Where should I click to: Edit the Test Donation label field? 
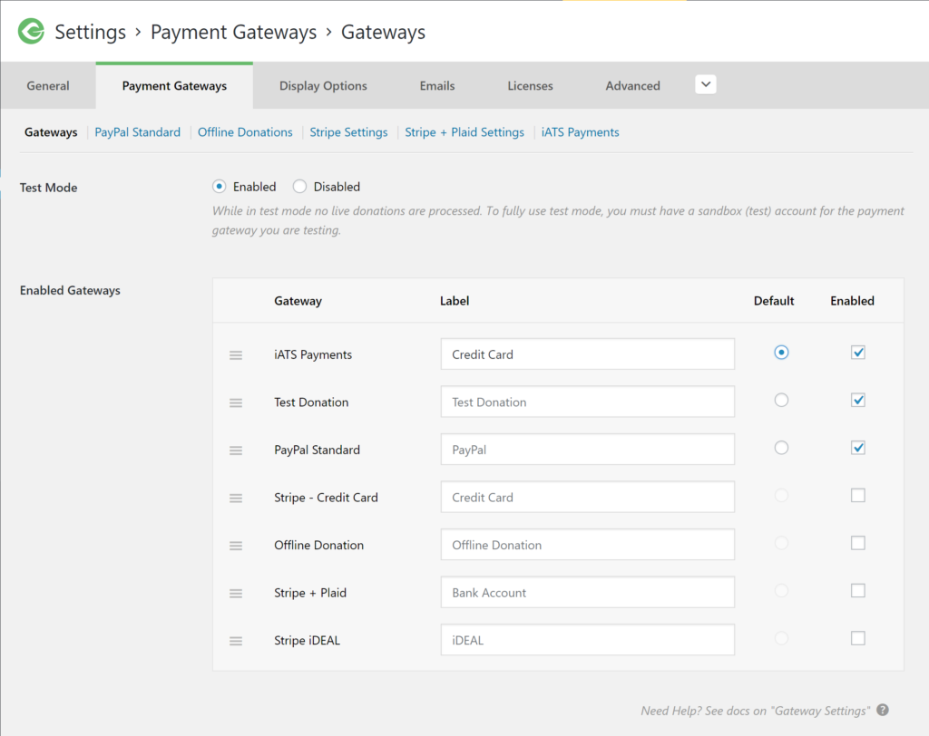[x=588, y=402]
